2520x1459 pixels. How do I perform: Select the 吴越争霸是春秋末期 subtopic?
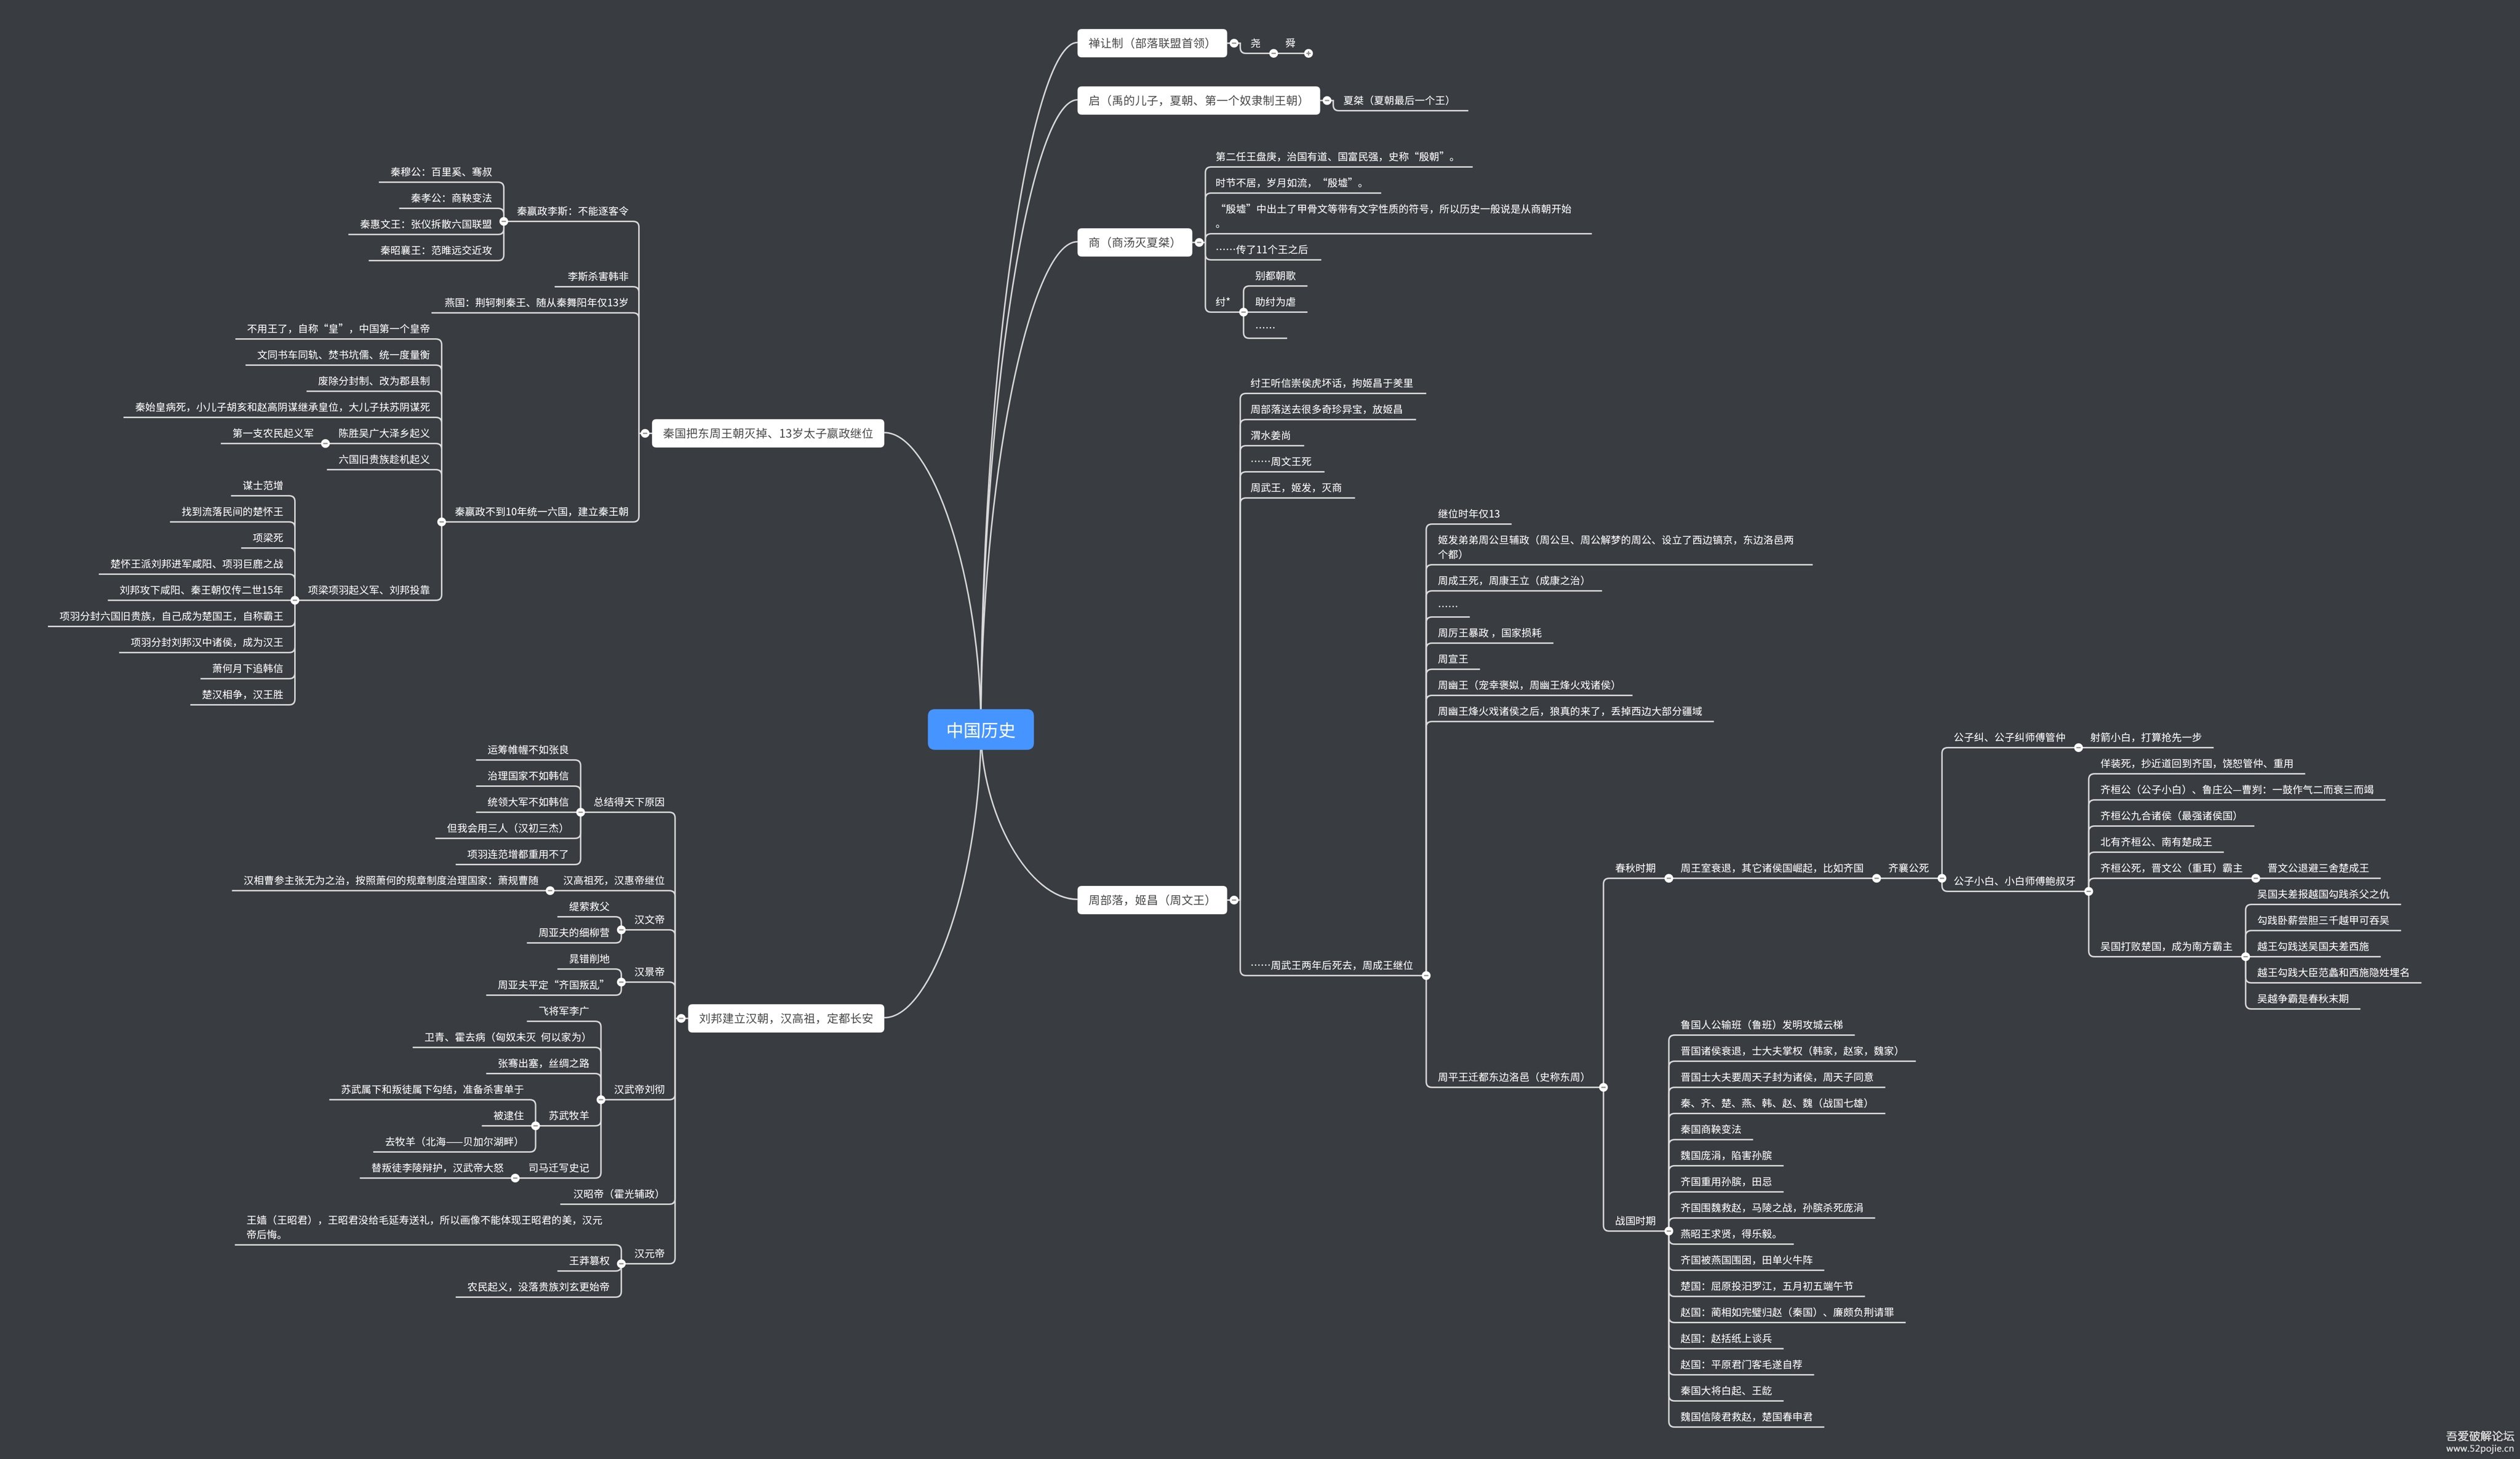[2302, 998]
